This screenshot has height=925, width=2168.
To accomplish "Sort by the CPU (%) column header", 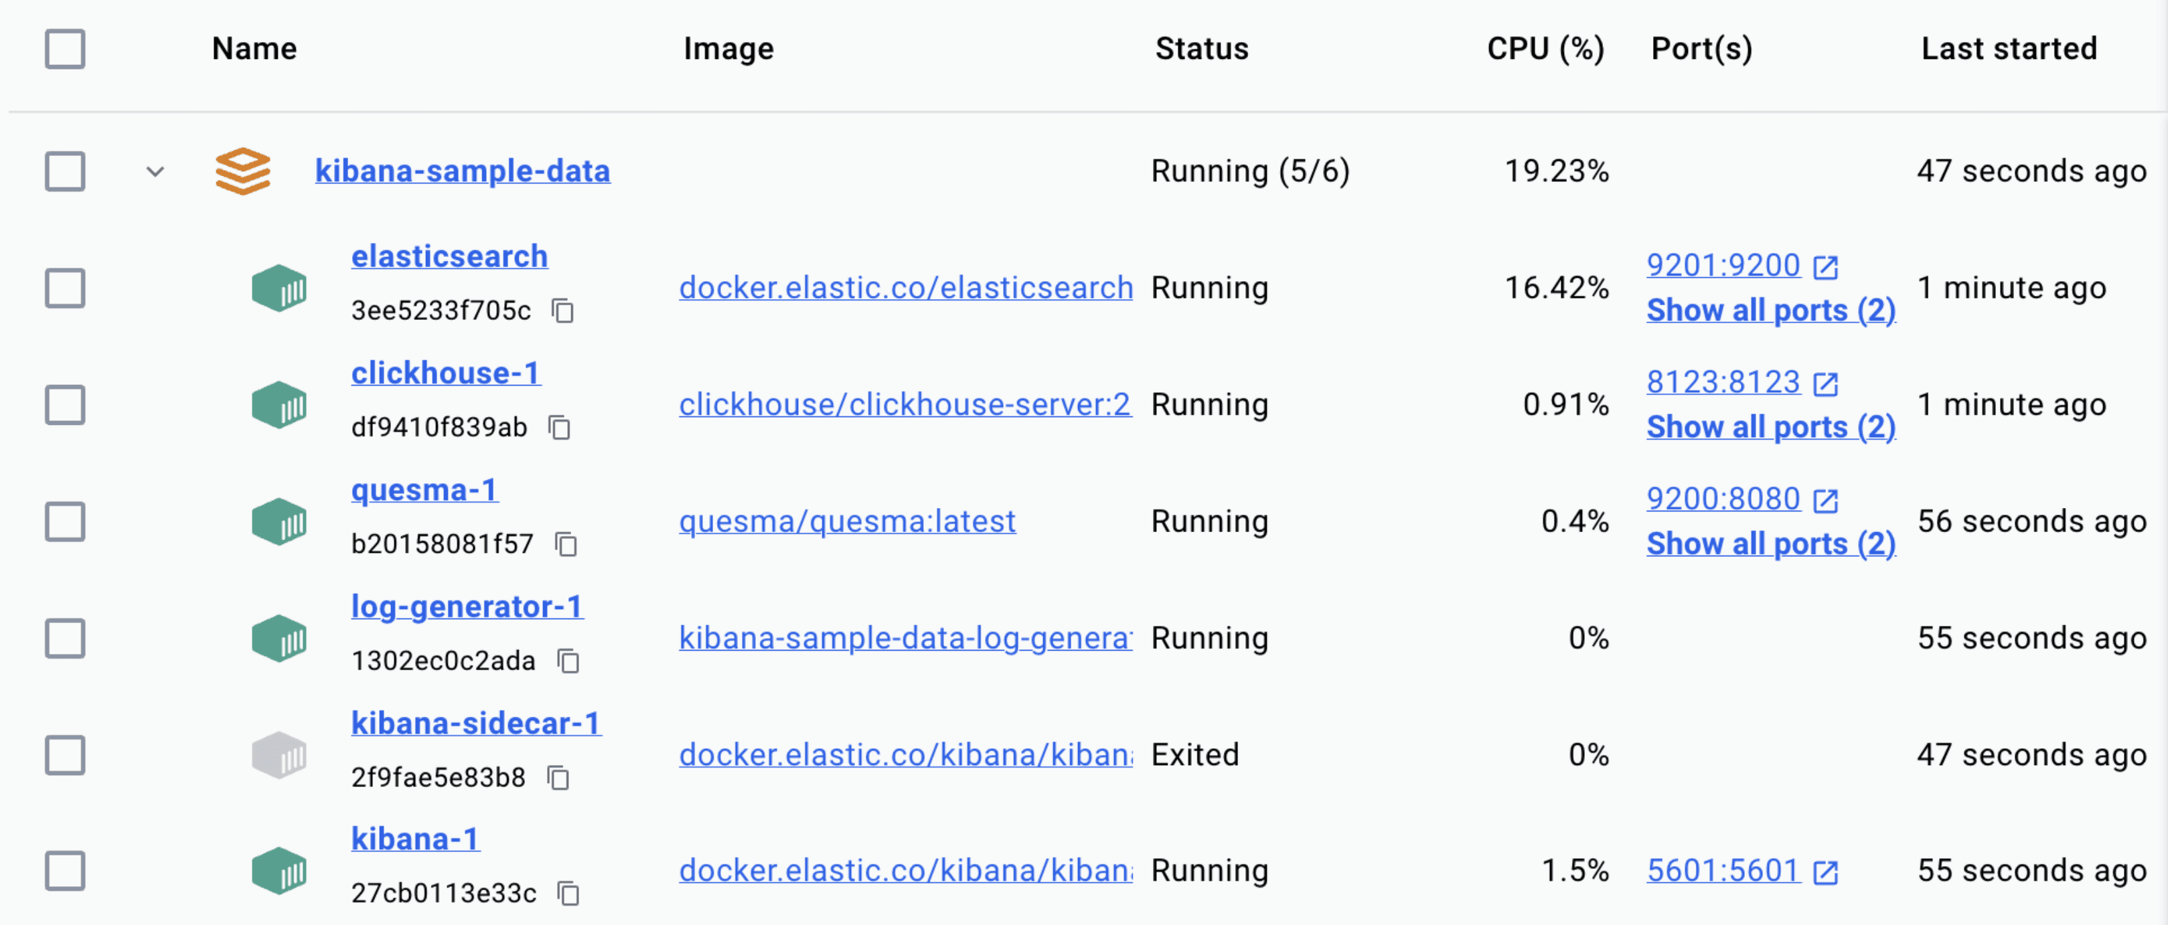I will click(1545, 49).
